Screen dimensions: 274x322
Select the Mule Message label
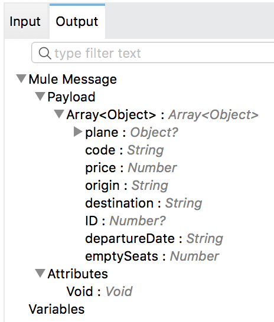tap(73, 79)
